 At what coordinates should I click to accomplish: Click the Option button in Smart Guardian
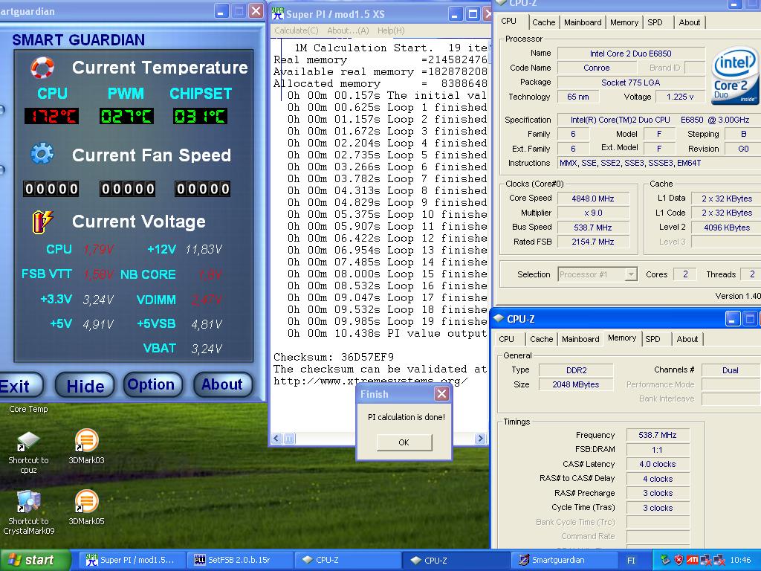pyautogui.click(x=152, y=384)
